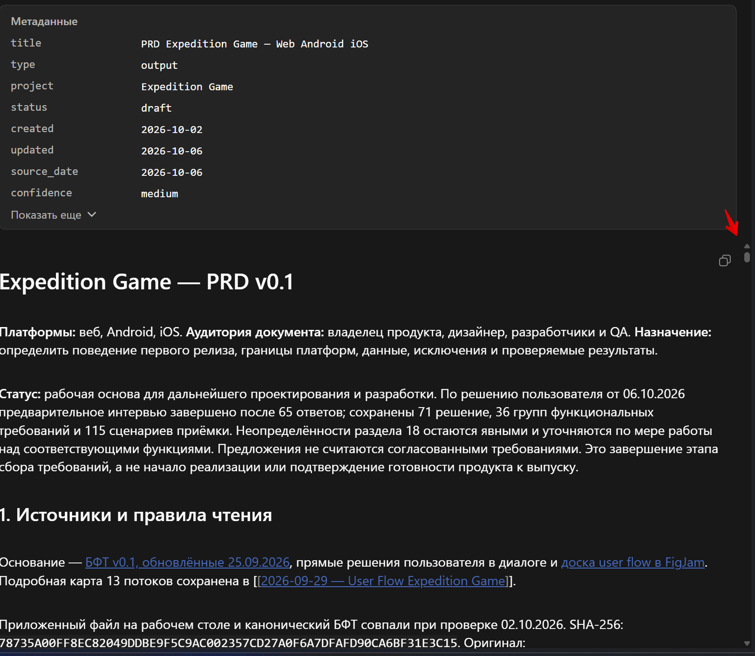The image size is (755, 656).
Task: Click the status value draft
Action: pyautogui.click(x=156, y=108)
